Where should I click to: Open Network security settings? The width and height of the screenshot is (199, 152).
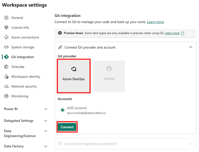click(x=24, y=87)
